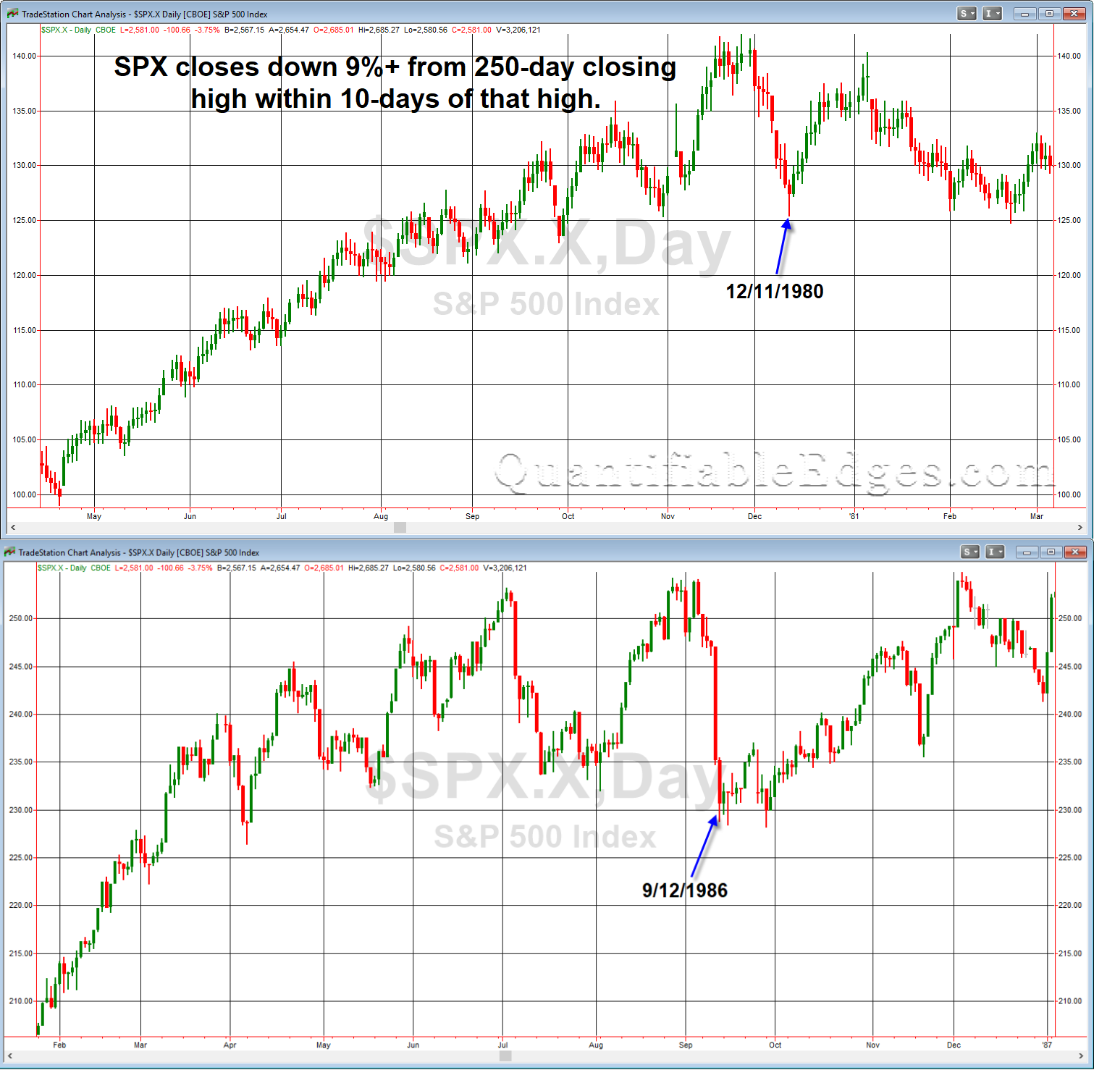The height and width of the screenshot is (1070, 1094).
Task: Click 'Sep' label on bottom chart time axis
Action: [686, 1045]
